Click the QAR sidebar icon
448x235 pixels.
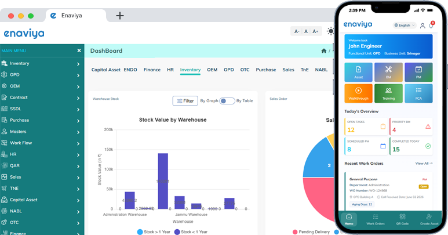coord(4,165)
